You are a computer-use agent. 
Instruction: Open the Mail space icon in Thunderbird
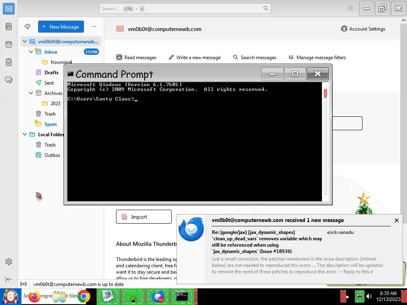9,9
